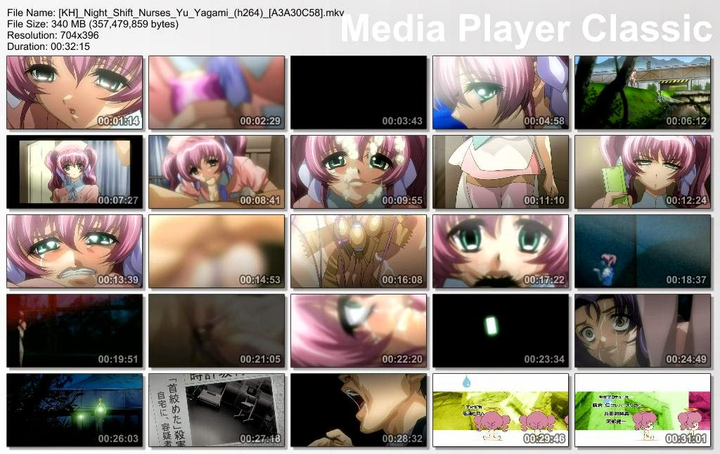Select the thumbnail stamped 00:02:29
This screenshot has height=454, width=720.
217,93
